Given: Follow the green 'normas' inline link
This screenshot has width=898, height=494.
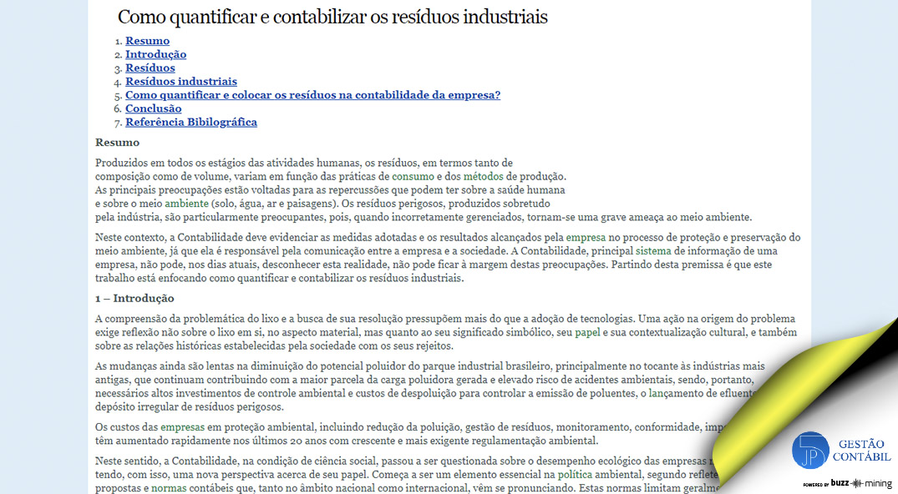Looking at the screenshot, I should pyautogui.click(x=170, y=488).
